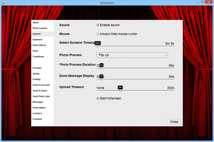Open the Premium settings page

(x=37, y=119)
